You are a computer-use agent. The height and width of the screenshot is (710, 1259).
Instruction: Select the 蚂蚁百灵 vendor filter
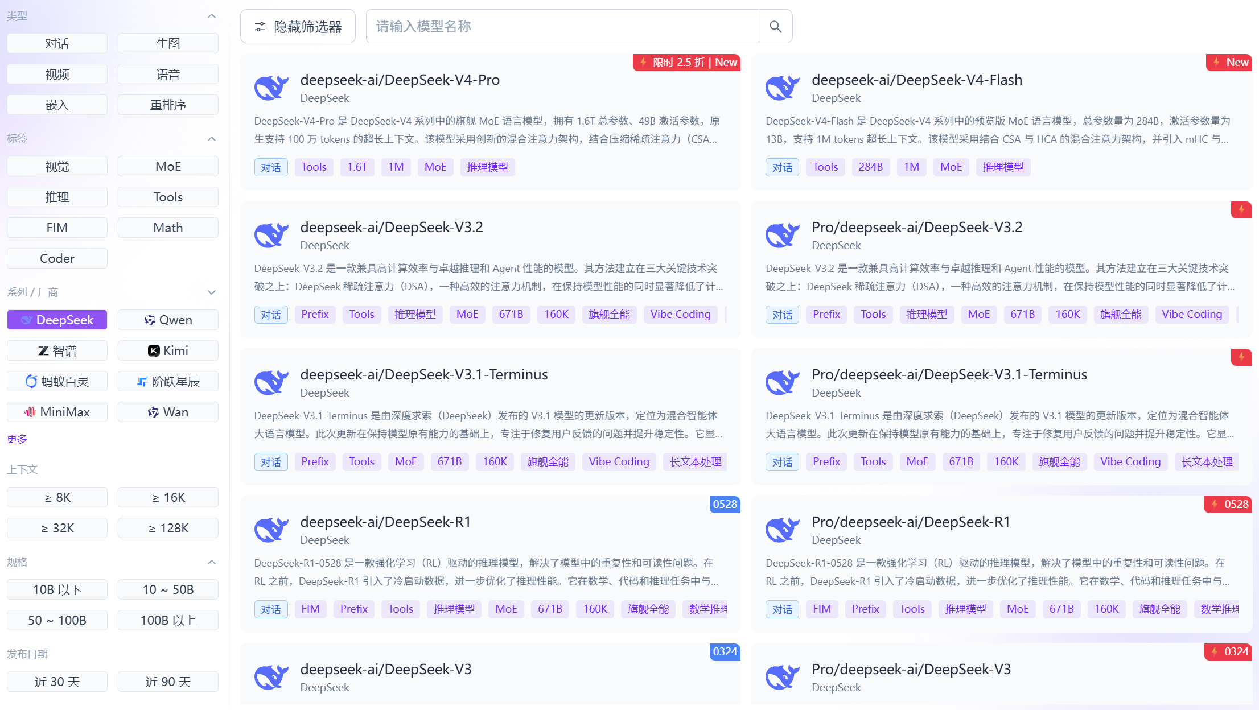tap(57, 381)
